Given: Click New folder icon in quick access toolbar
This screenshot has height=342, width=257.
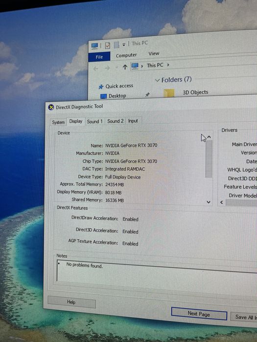Looking at the screenshot, I should [117, 45].
